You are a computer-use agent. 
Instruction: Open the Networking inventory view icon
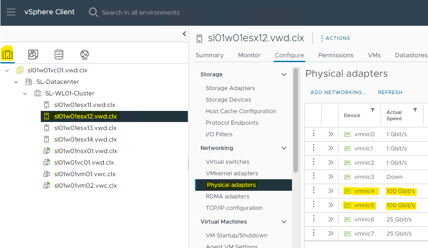pos(85,55)
